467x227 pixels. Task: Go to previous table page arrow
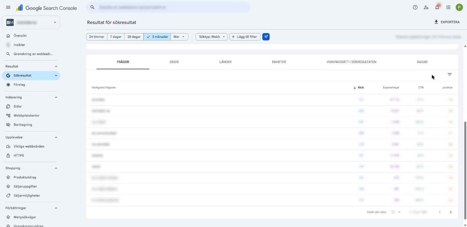click(440, 212)
